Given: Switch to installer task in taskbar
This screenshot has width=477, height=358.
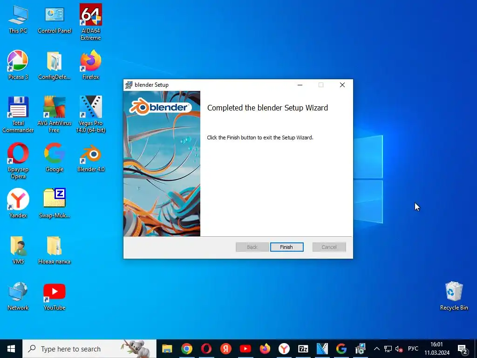Looking at the screenshot, I should tap(360, 349).
